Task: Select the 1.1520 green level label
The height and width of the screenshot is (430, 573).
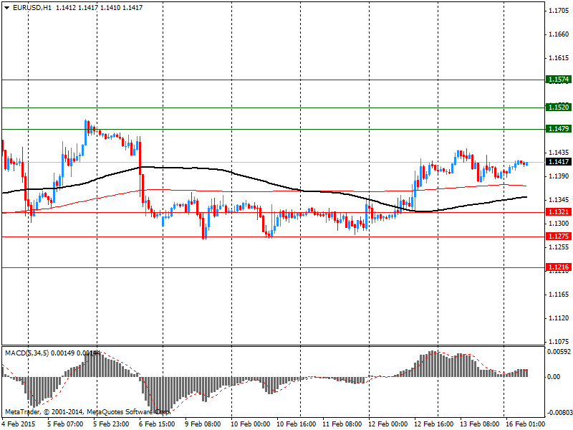Action: (x=559, y=107)
